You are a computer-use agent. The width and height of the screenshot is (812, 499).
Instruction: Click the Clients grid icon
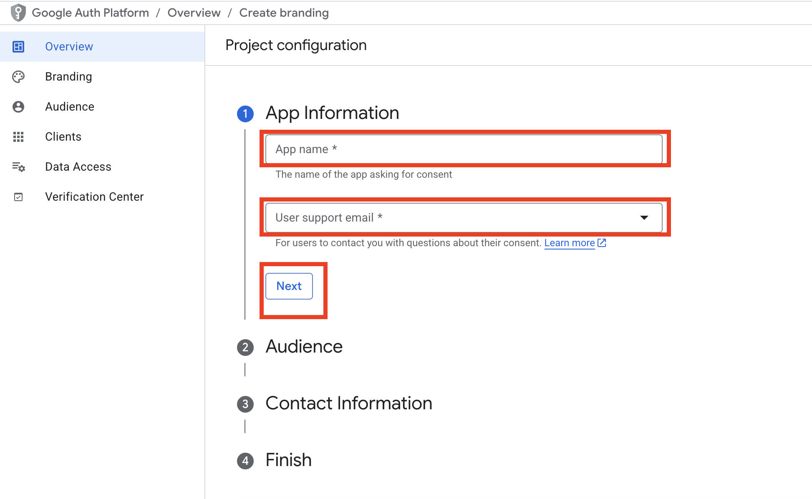click(18, 137)
